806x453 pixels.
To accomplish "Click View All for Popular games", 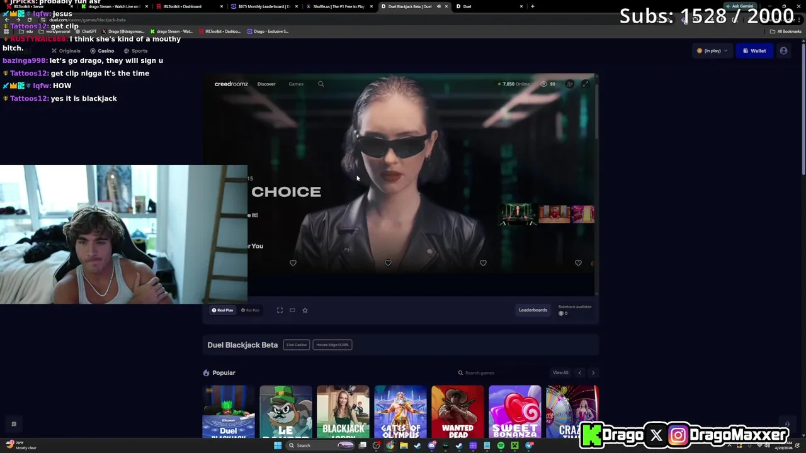I will 560,373.
